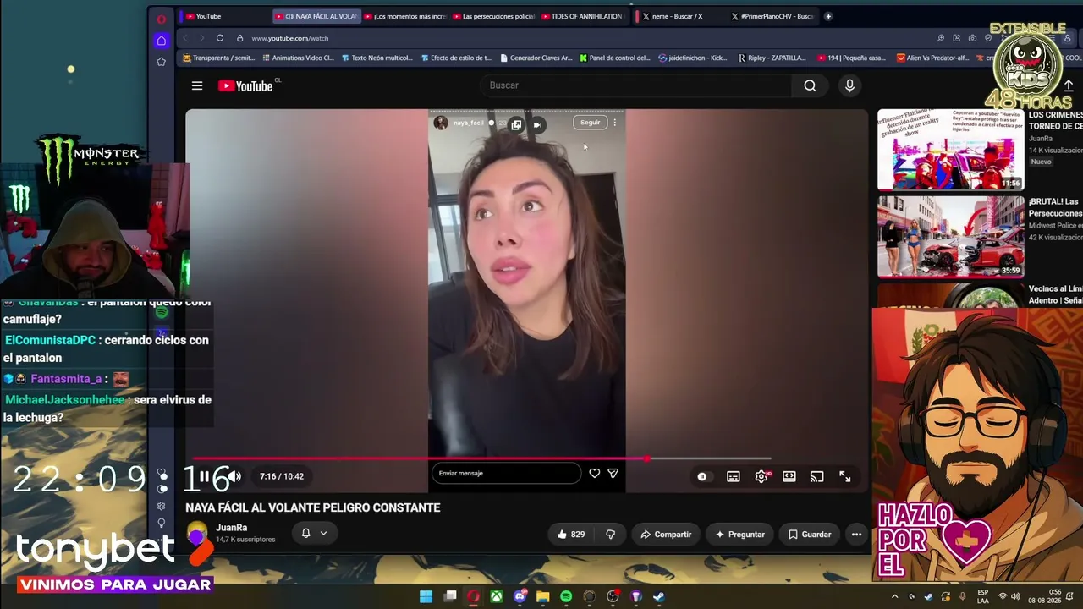Viewport: 1083px width, 609px height.
Task: Mute the video with the speaker icon
Action: (234, 477)
